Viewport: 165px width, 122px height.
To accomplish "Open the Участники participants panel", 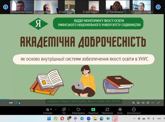I will [x=48, y=111].
